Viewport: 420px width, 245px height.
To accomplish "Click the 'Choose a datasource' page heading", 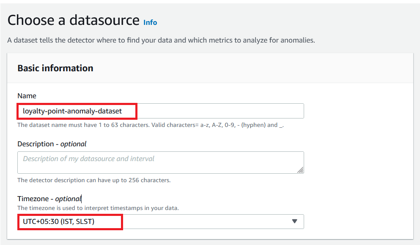I will [x=74, y=20].
